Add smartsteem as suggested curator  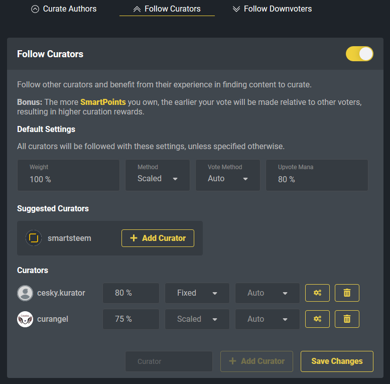[158, 238]
